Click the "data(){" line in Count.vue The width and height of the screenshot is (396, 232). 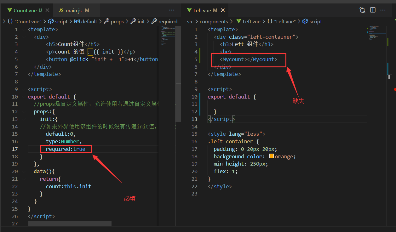[44, 171]
